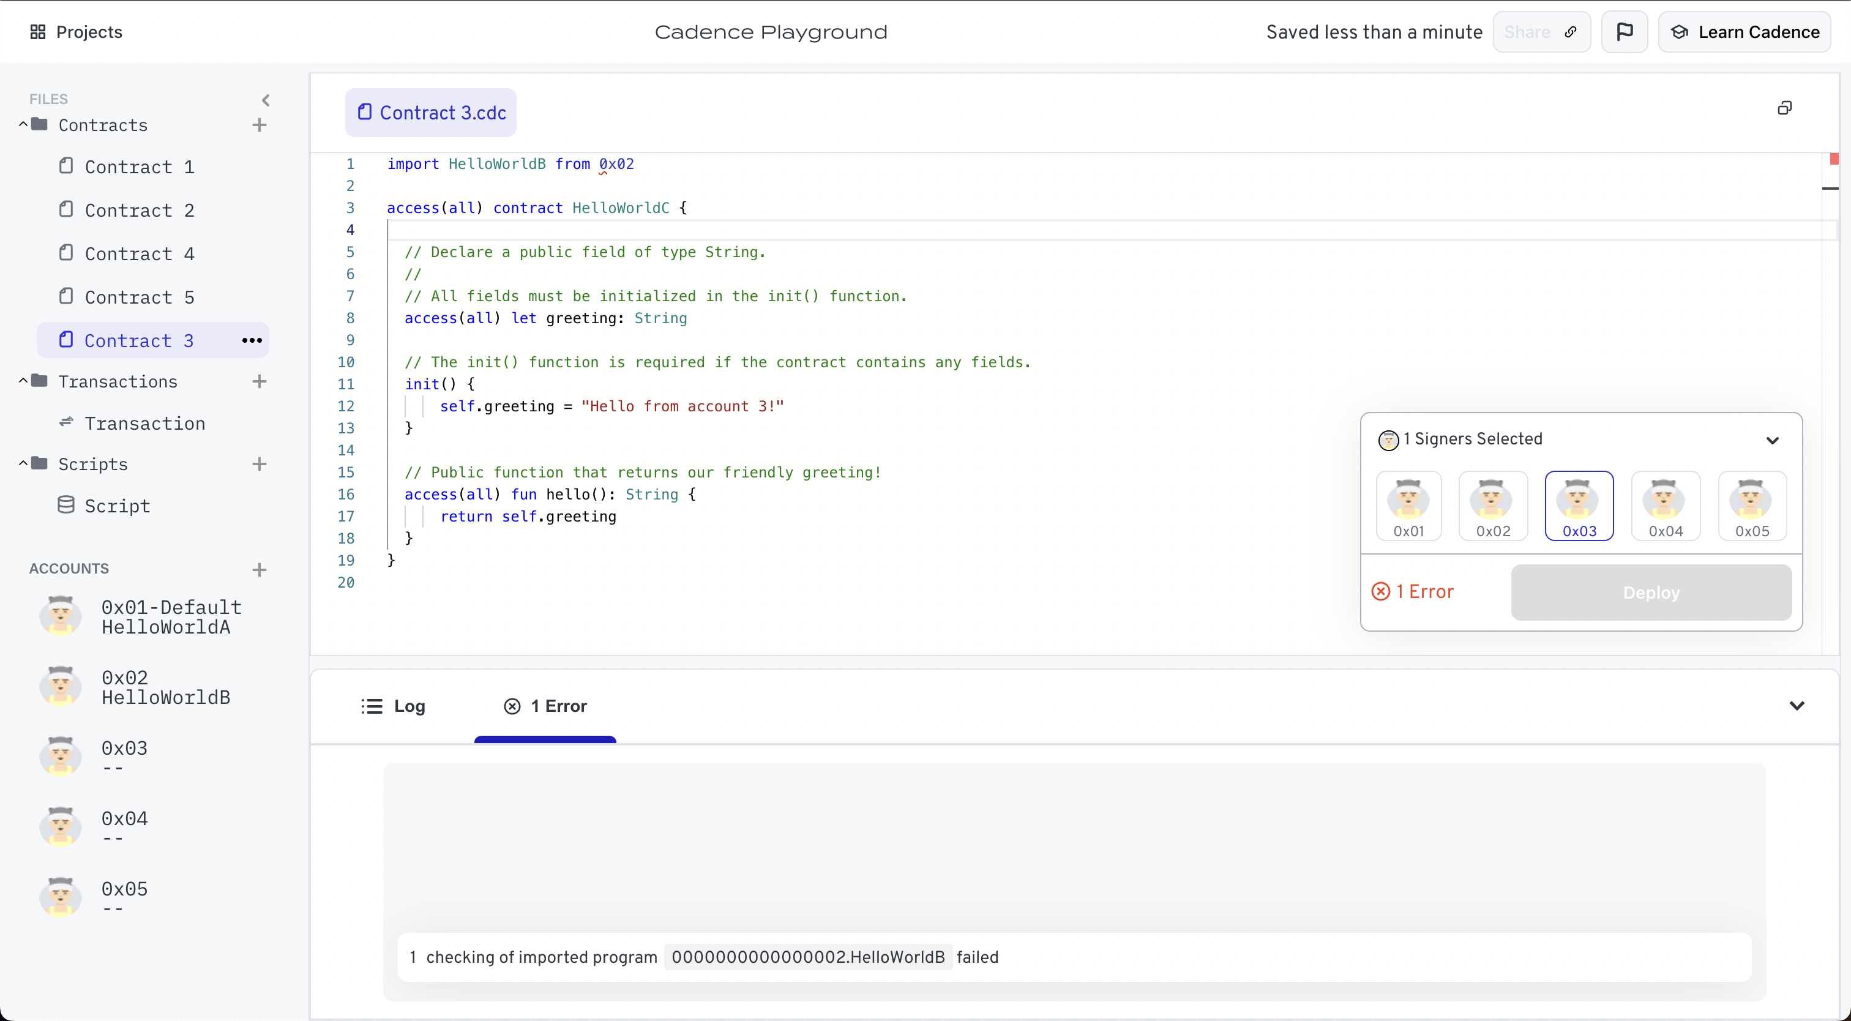The height and width of the screenshot is (1021, 1851).
Task: Click the Deploy button
Action: [x=1651, y=593]
